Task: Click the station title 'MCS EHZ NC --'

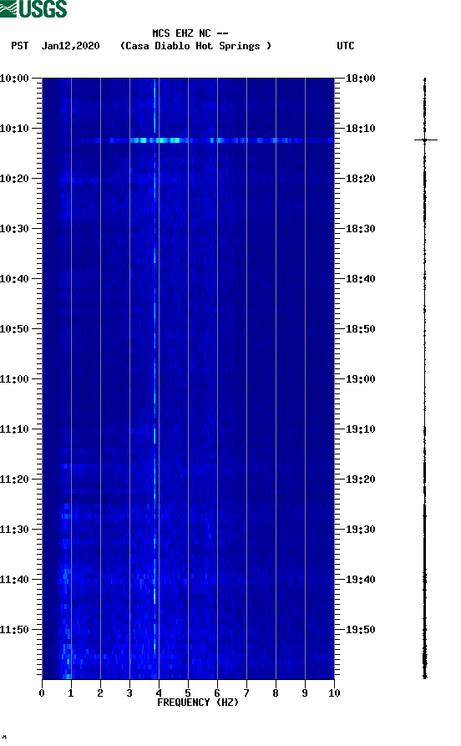Action: pyautogui.click(x=190, y=33)
